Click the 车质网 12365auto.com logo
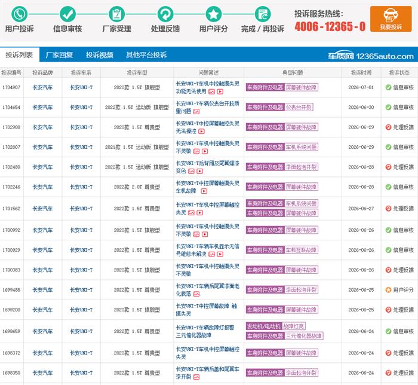The image size is (418, 385). click(371, 56)
